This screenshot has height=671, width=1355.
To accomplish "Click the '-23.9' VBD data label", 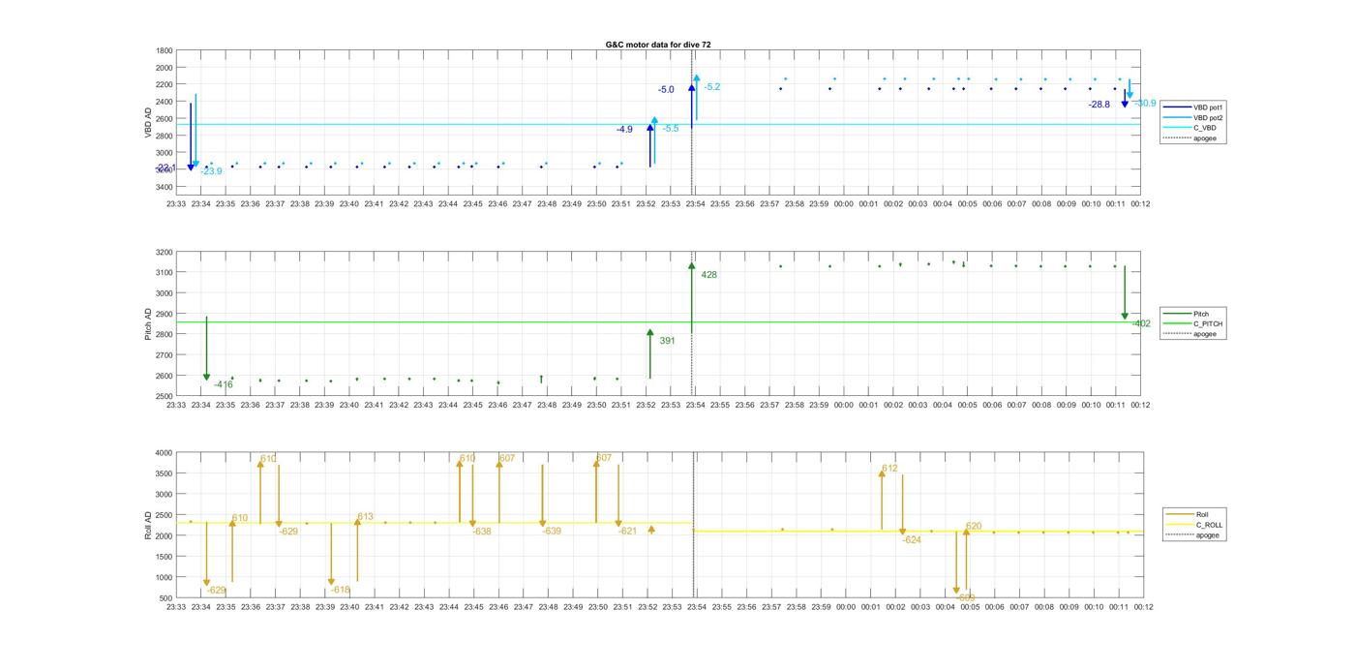I will [211, 171].
